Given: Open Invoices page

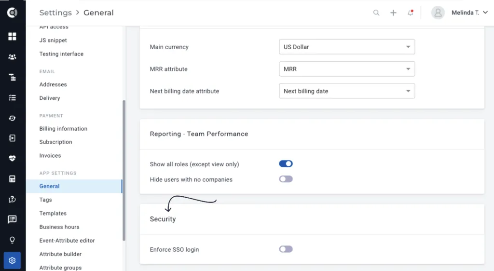Looking at the screenshot, I should click(x=50, y=155).
